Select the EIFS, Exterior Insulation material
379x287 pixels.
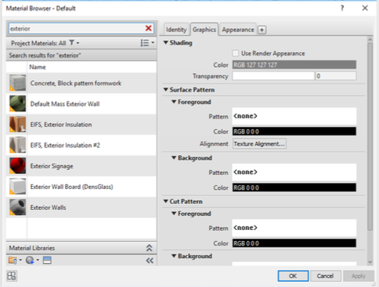(x=81, y=125)
